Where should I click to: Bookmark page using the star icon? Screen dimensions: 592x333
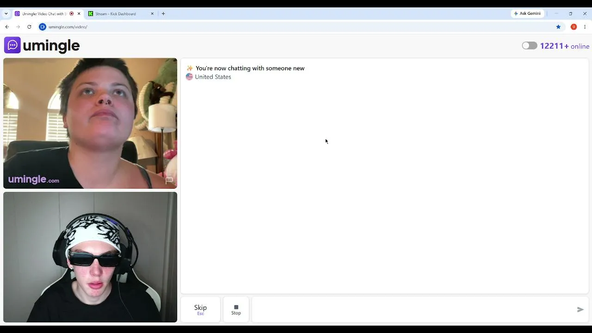point(558,27)
